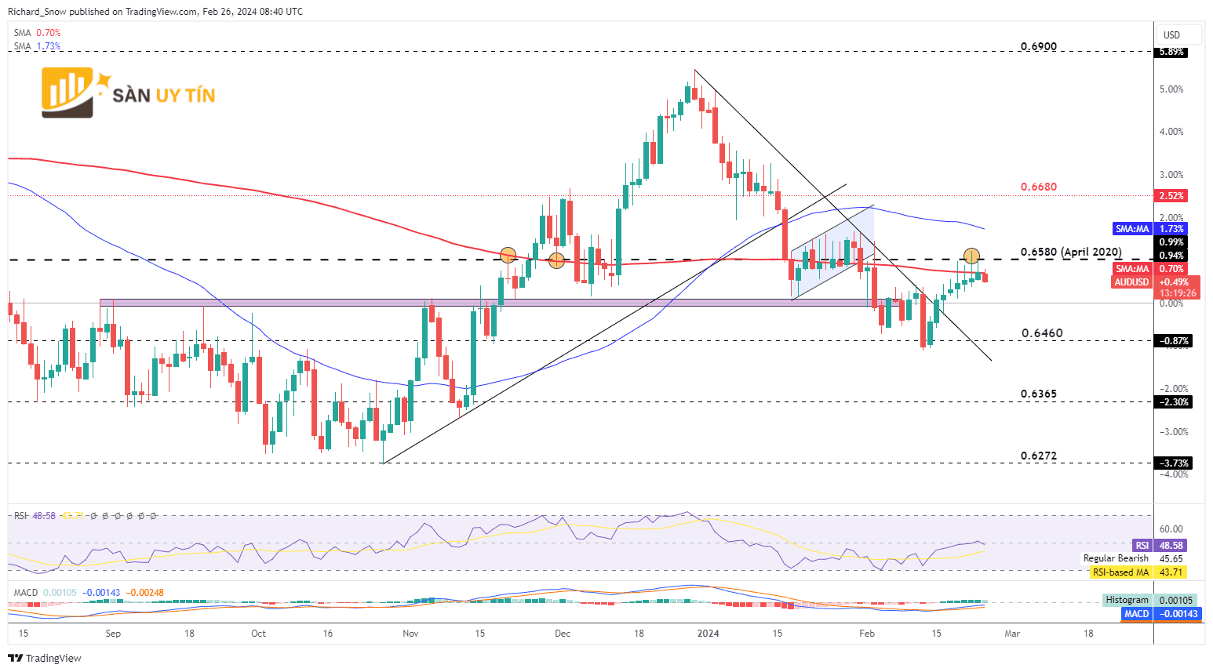
Task: Click the blue MACD tag on right scale
Action: [x=1137, y=614]
